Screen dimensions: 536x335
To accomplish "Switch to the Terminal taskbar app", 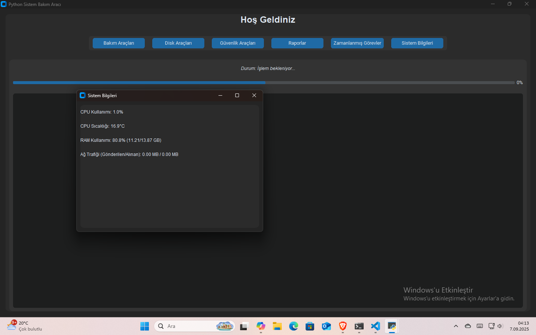I will (359, 326).
